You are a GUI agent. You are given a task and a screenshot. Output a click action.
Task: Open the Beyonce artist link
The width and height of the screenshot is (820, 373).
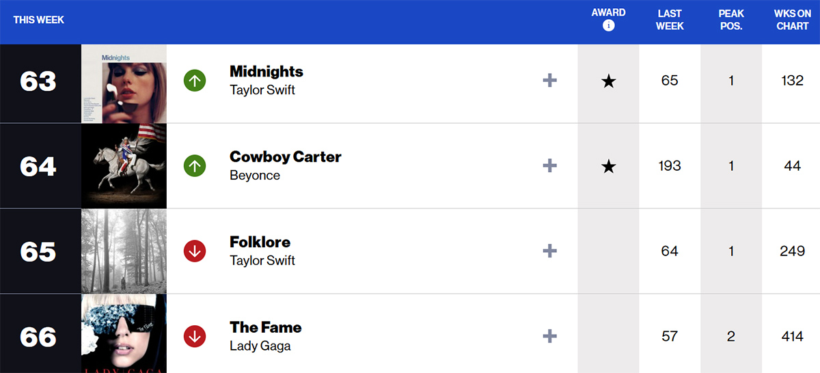(255, 176)
